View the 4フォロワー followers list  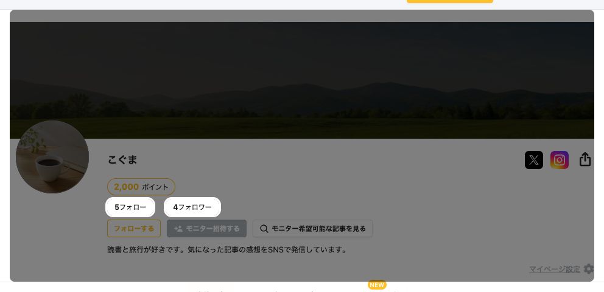tap(192, 207)
